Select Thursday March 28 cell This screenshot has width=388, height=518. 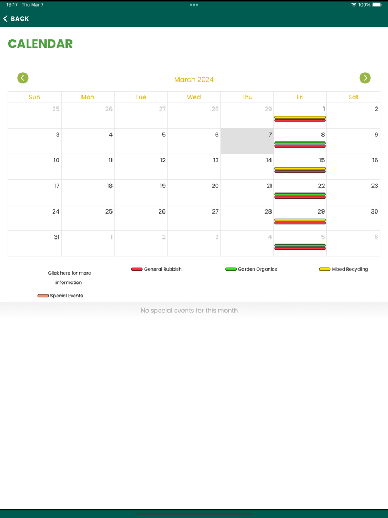click(247, 218)
